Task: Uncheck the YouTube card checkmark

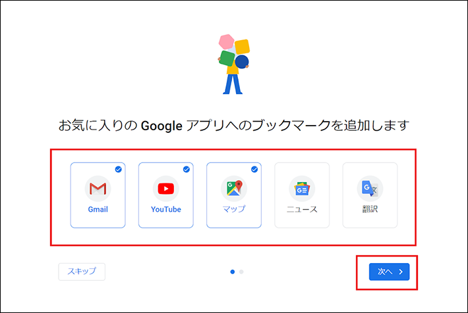Action: point(187,170)
